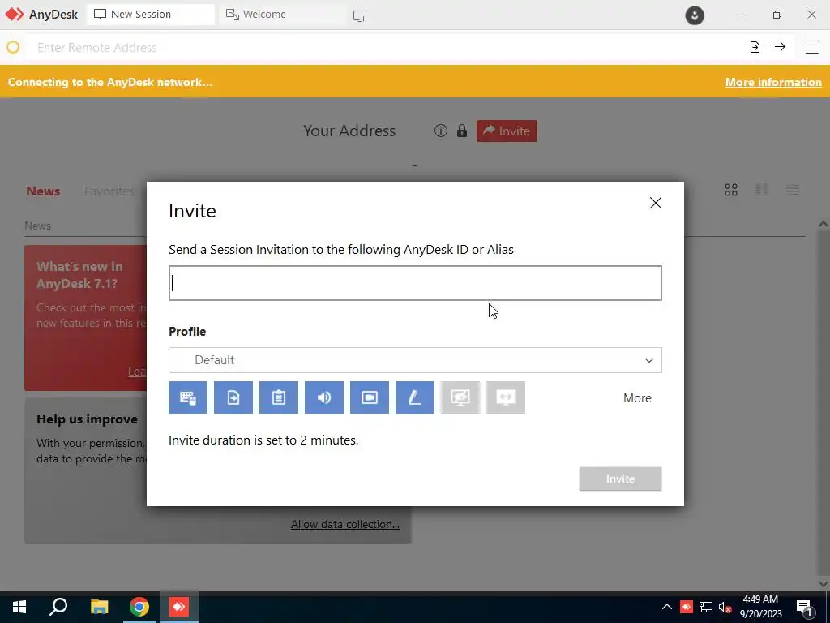Click the news scroll down arrow
Viewport: 830px width, 623px height.
tap(824, 583)
